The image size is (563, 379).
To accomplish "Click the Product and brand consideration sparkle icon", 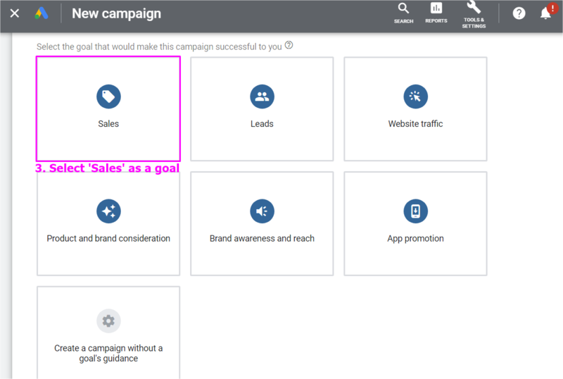I will coord(108,211).
